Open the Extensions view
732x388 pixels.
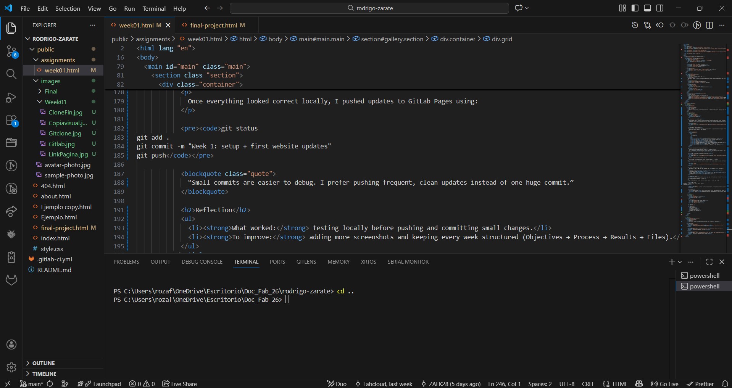[11, 121]
